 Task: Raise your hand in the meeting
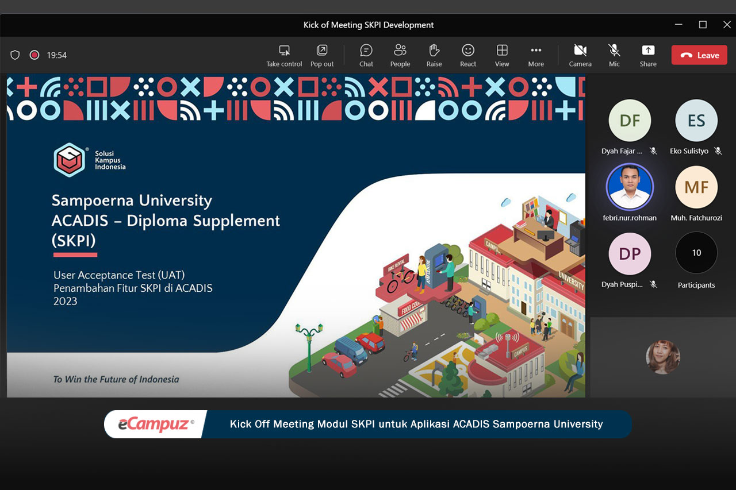pos(434,56)
